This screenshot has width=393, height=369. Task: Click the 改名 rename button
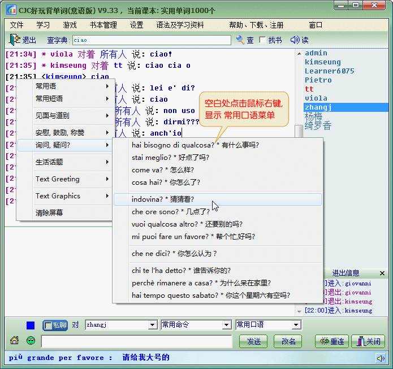(288, 341)
